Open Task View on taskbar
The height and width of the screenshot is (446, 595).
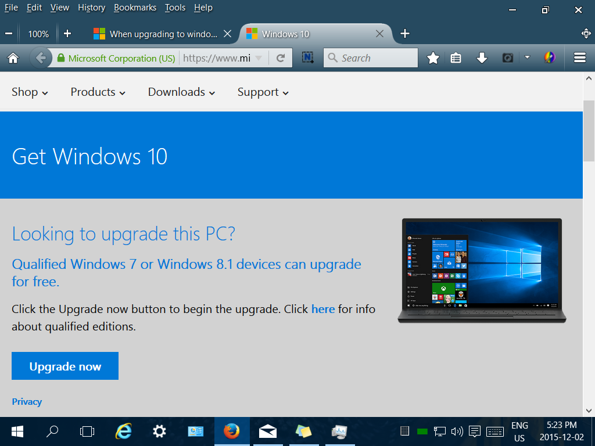[x=87, y=431]
